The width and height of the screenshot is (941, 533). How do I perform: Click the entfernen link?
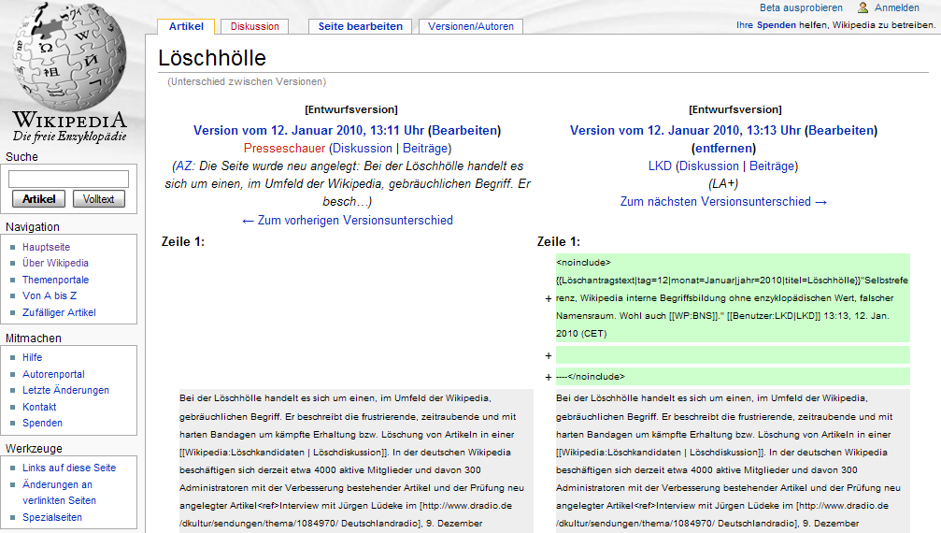tap(724, 149)
